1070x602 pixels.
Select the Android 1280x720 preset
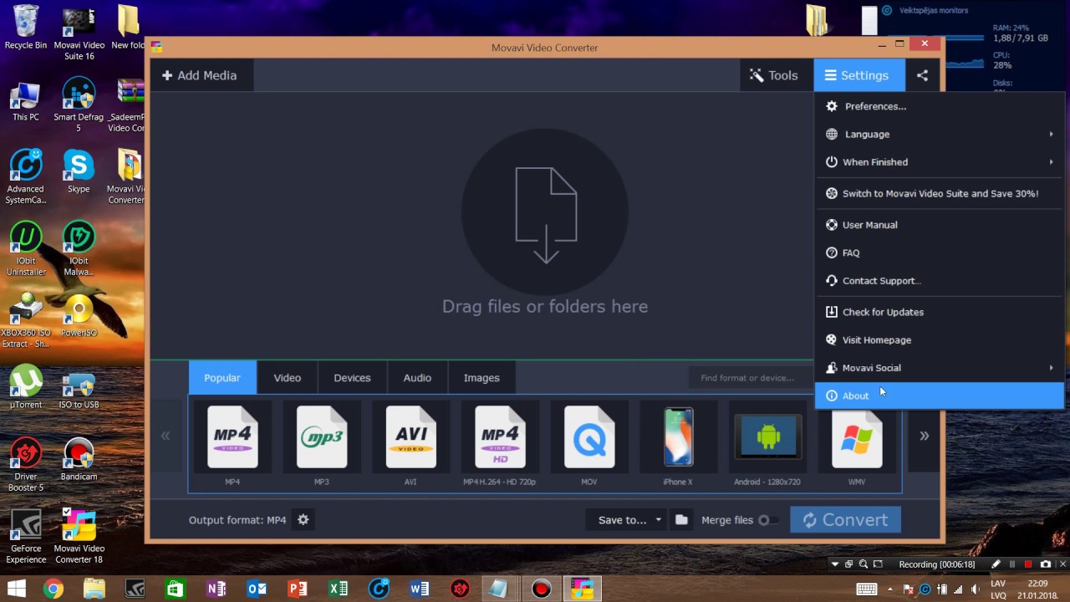pyautogui.click(x=767, y=436)
